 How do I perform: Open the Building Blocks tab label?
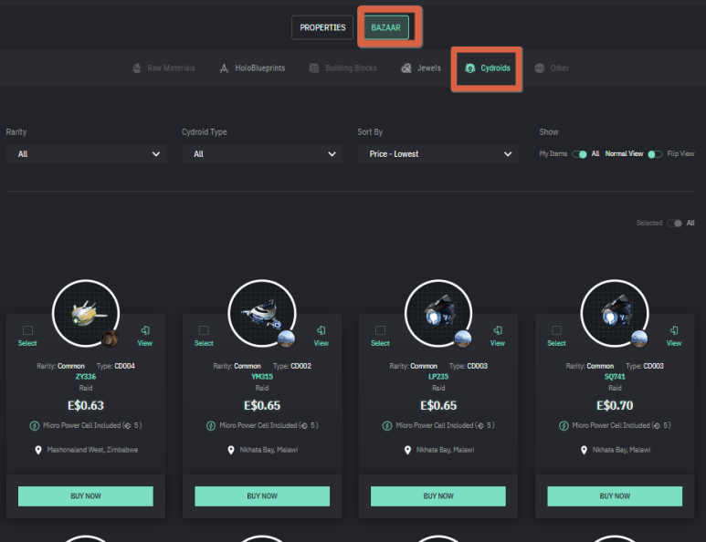[x=351, y=68]
